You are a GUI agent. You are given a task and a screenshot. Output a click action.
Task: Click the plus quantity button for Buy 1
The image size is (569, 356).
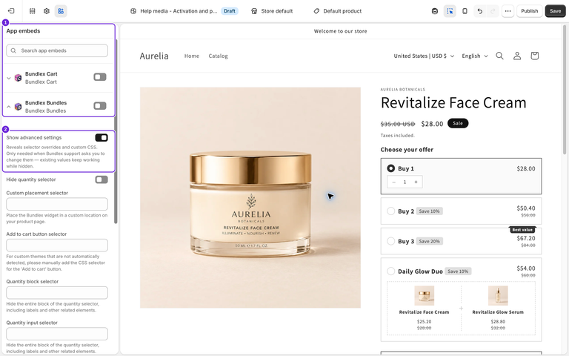pyautogui.click(x=416, y=182)
